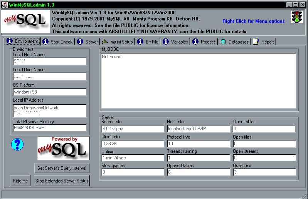This screenshot has height=199, width=308.
Task: Open the Server tab
Action: pos(88,42)
